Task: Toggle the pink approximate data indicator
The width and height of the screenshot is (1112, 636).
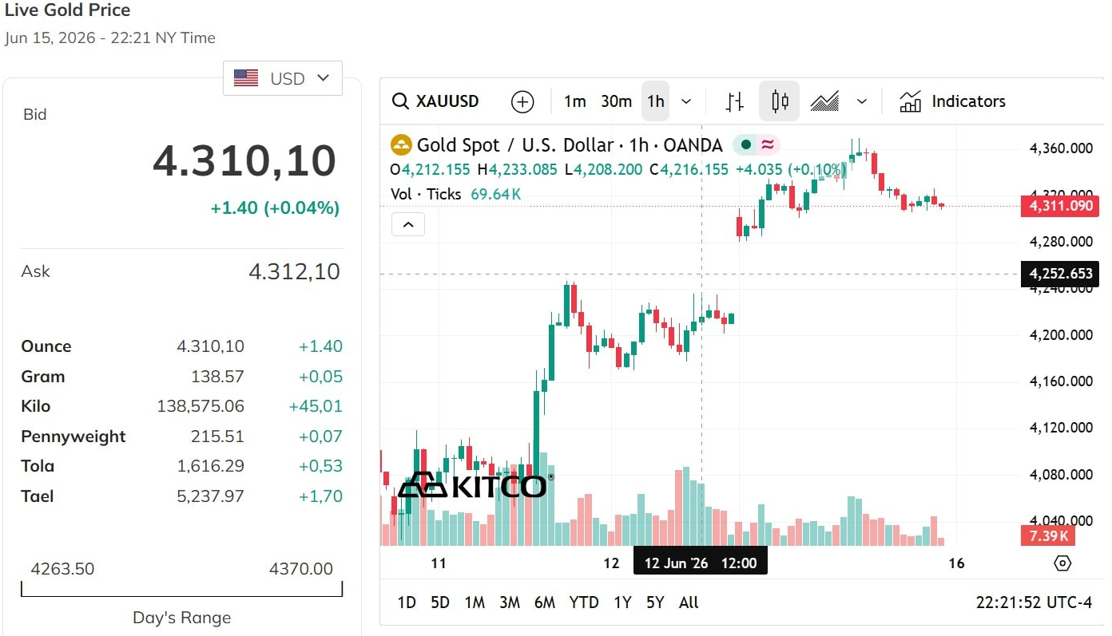Action: (768, 145)
